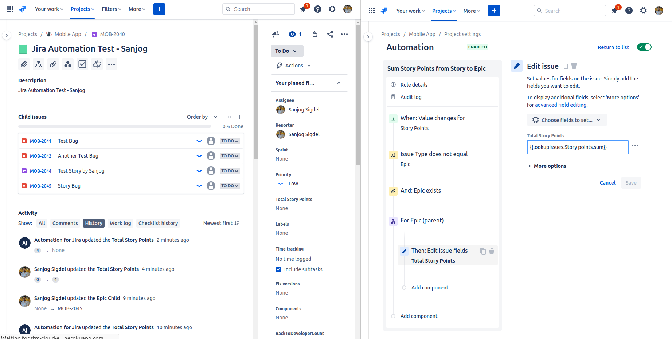The width and height of the screenshot is (672, 339).
Task: Delete the Edit issue component trash icon
Action: (x=574, y=66)
